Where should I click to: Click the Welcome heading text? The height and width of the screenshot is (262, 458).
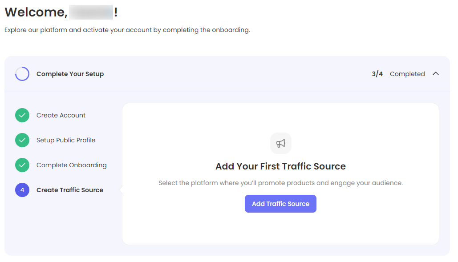click(x=36, y=12)
